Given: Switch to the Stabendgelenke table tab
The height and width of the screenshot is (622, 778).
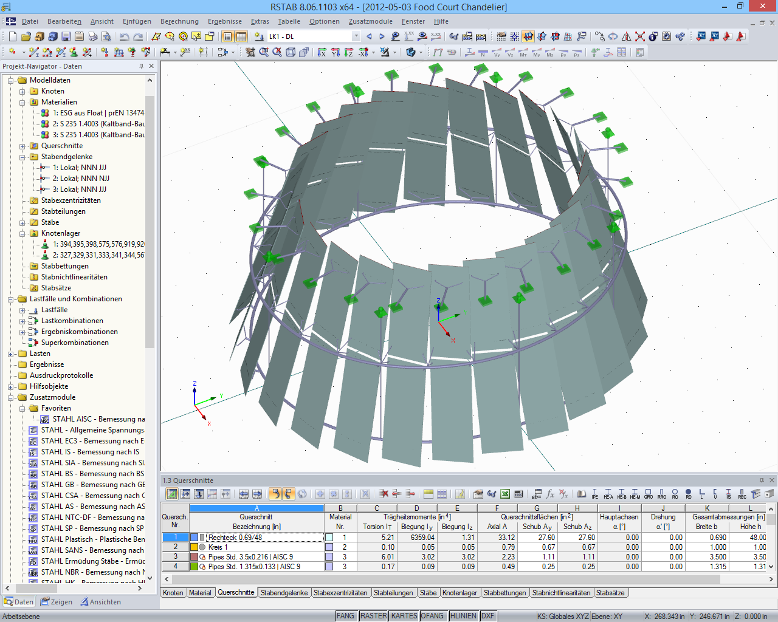Looking at the screenshot, I should (x=284, y=592).
